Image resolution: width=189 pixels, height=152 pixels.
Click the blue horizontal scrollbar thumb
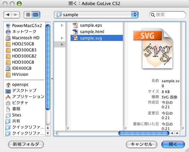click(x=144, y=133)
